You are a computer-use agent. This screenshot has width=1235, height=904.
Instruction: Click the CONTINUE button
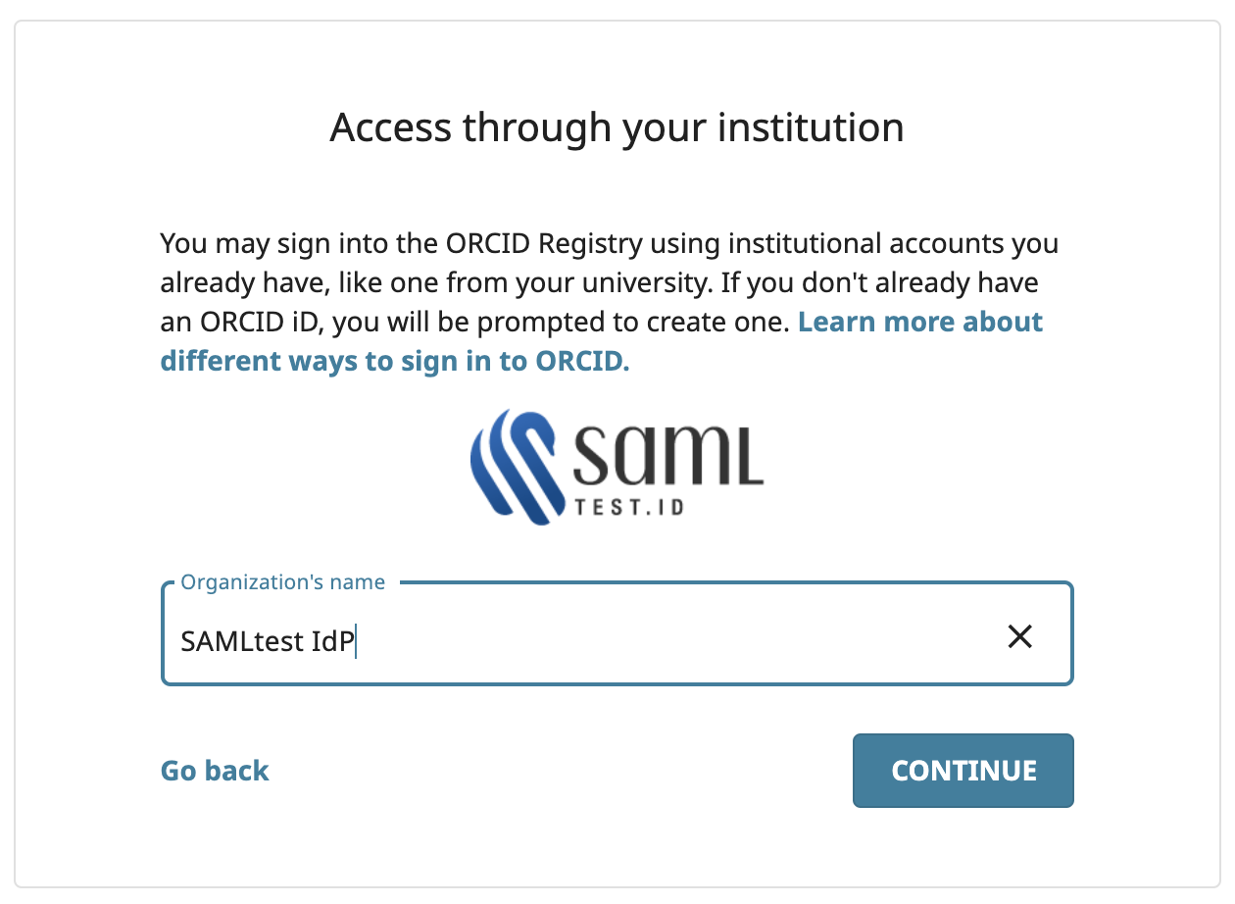pyautogui.click(x=963, y=771)
